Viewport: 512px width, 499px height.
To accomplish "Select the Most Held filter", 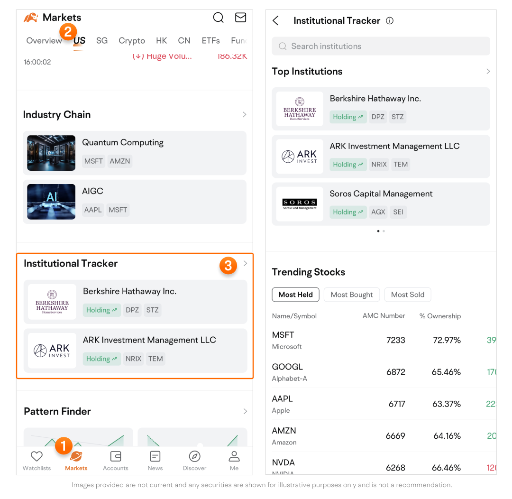I will coord(295,295).
